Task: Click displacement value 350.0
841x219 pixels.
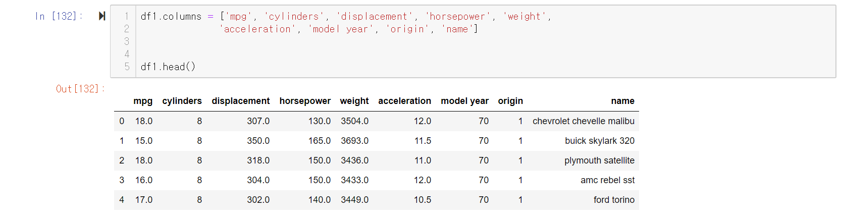Action: pos(258,141)
